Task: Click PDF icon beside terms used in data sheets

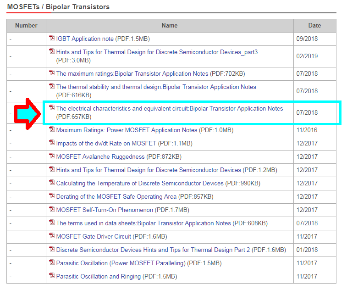Action: coord(52,222)
